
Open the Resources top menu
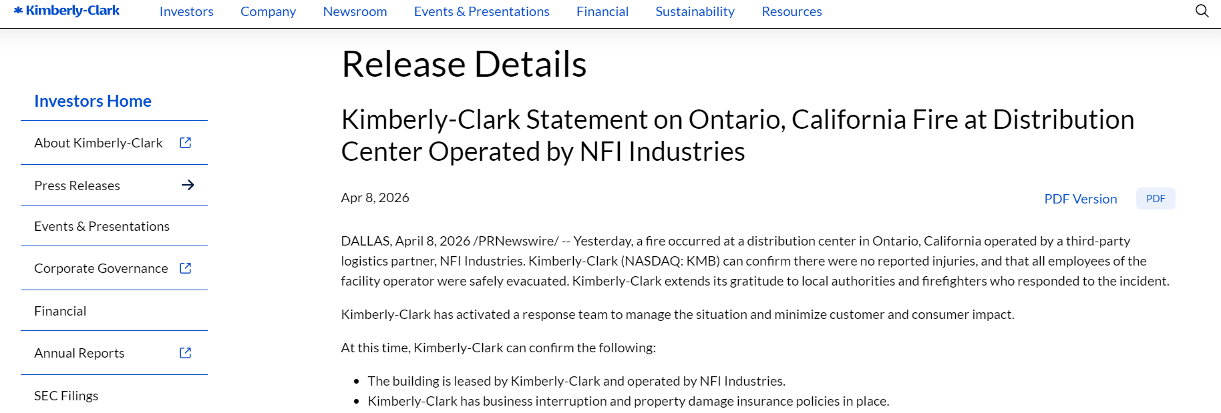792,11
